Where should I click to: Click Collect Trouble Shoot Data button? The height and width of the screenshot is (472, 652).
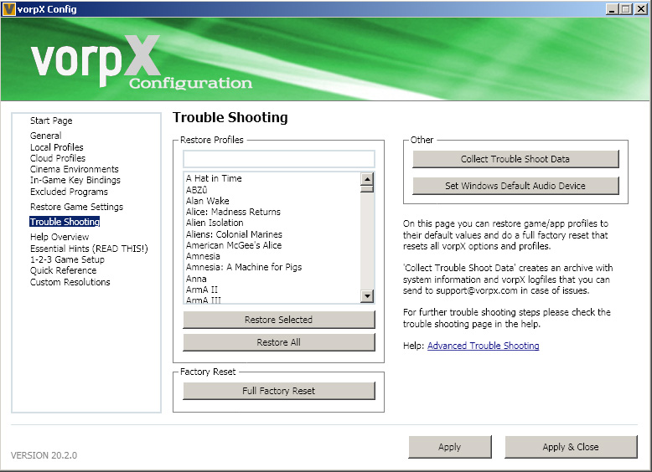(x=515, y=159)
